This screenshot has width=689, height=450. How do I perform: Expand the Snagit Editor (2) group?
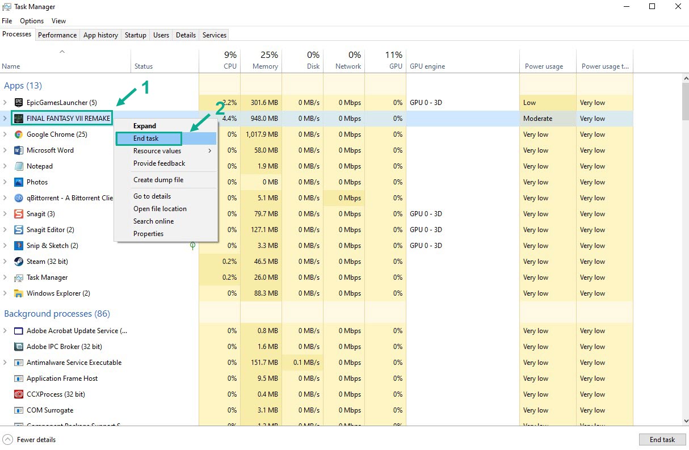point(5,230)
